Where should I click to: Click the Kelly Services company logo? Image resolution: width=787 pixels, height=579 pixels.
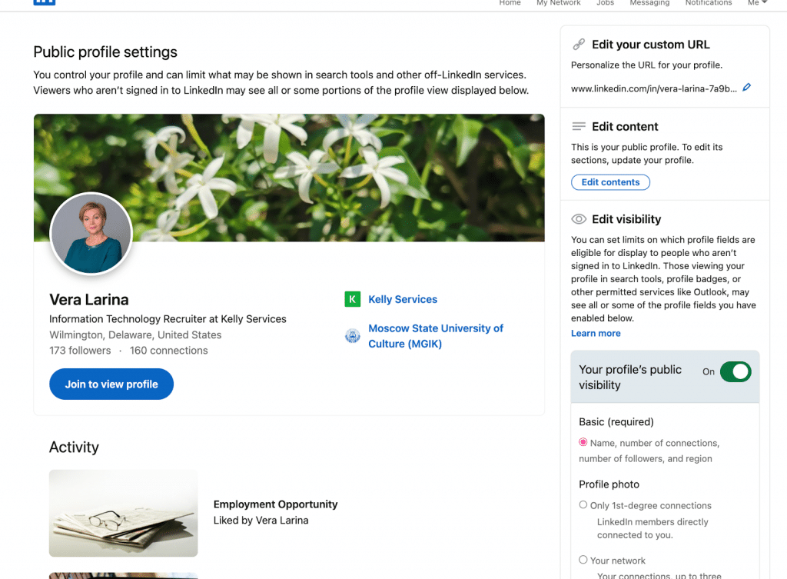point(352,299)
